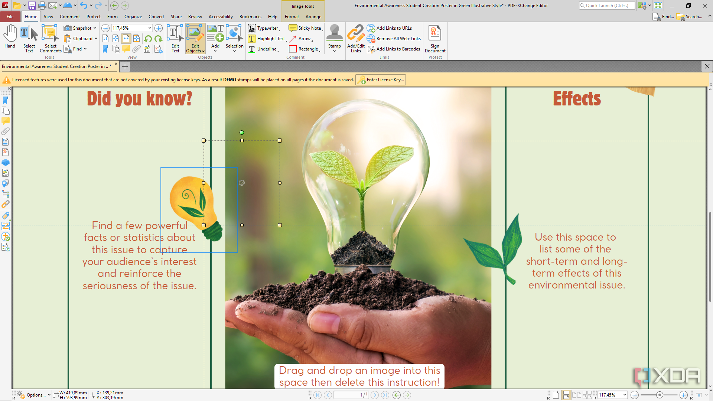Open the File menu
This screenshot has height=401, width=713.
[10, 17]
